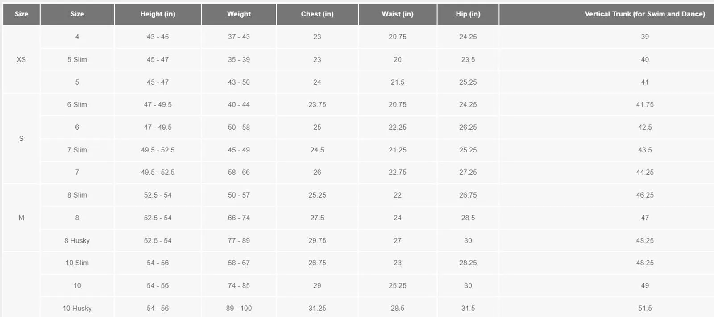Select the XS size group cell
714x317 pixels.
point(21,59)
